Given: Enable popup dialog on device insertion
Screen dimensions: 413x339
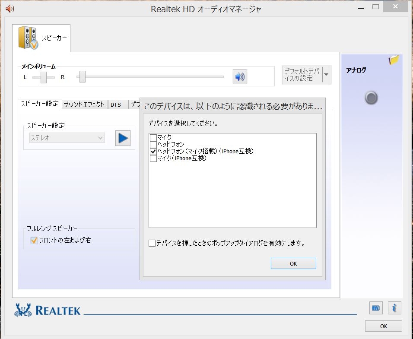Looking at the screenshot, I should point(152,243).
